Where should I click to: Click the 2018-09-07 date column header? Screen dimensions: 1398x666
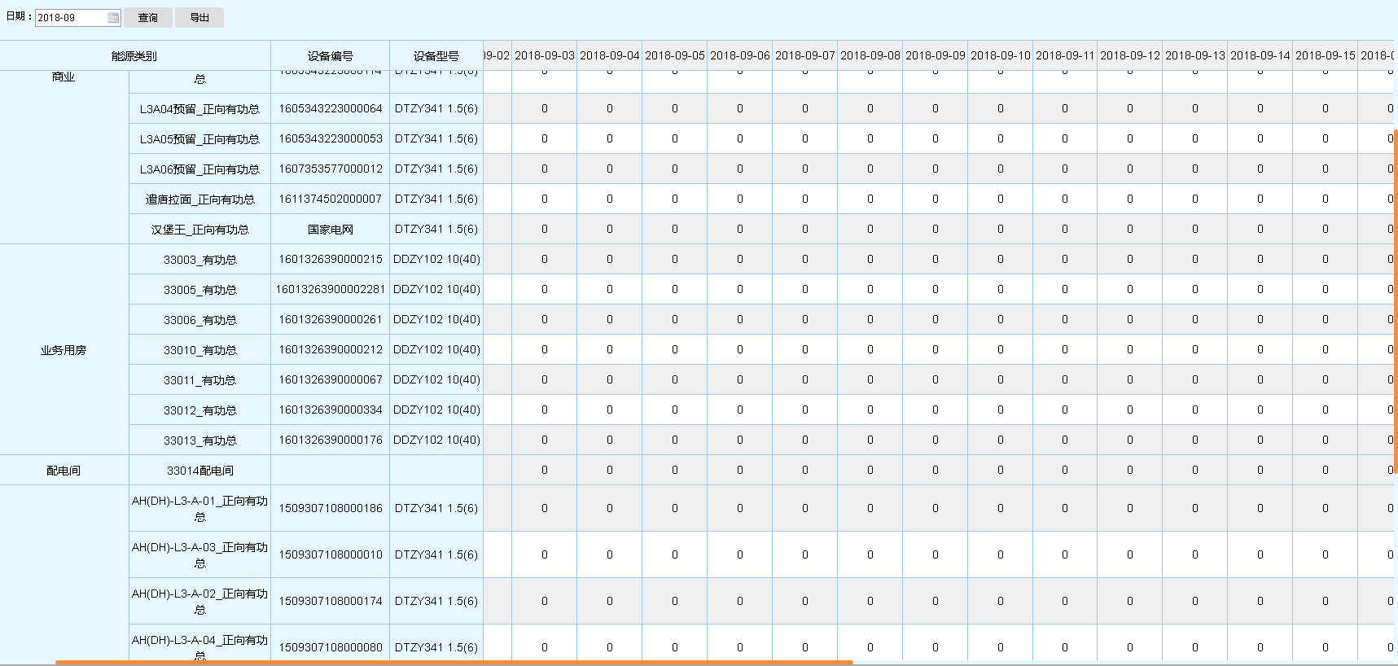805,55
